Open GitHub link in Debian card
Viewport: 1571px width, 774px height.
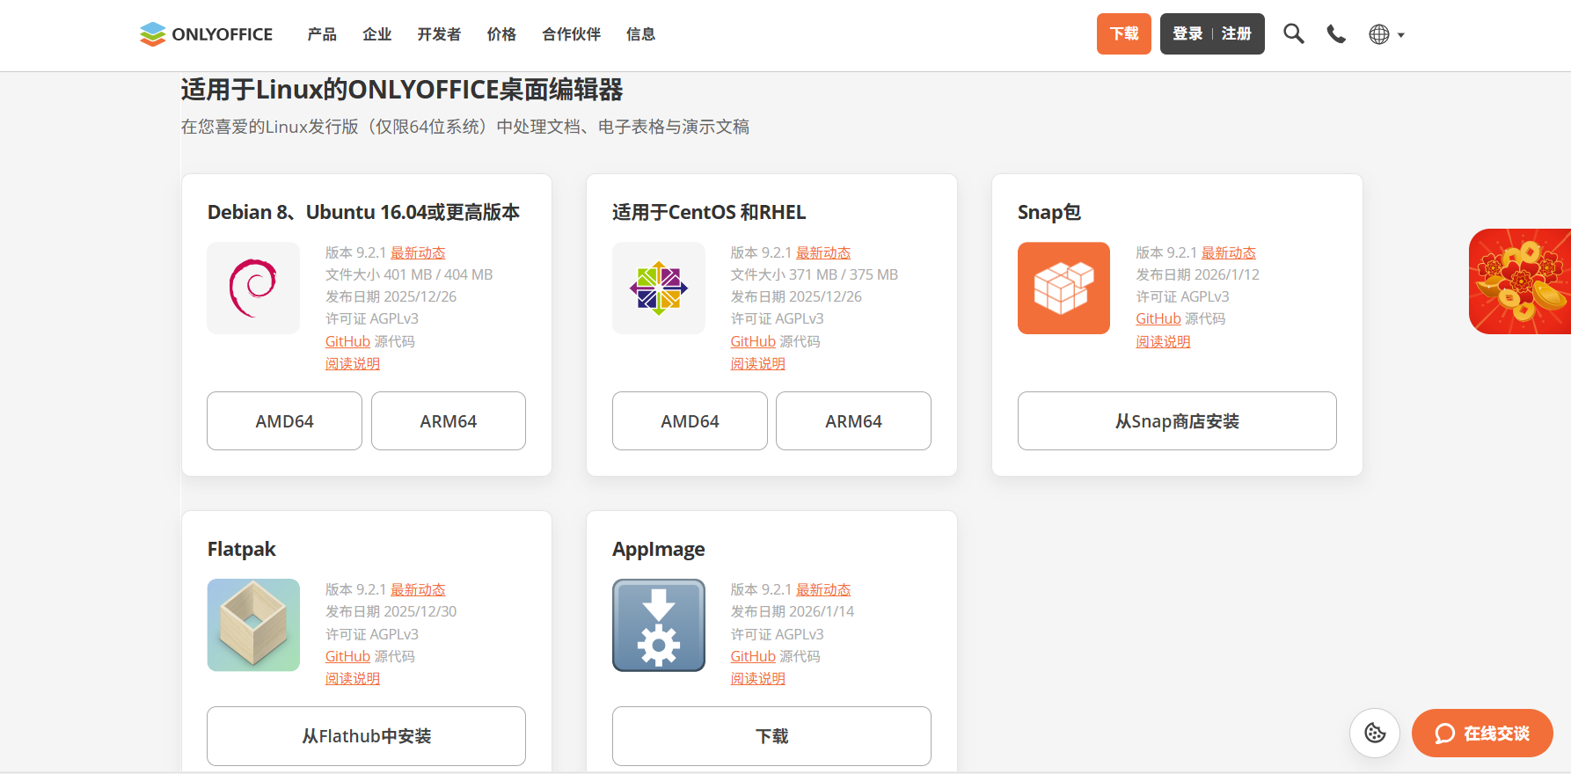347,341
